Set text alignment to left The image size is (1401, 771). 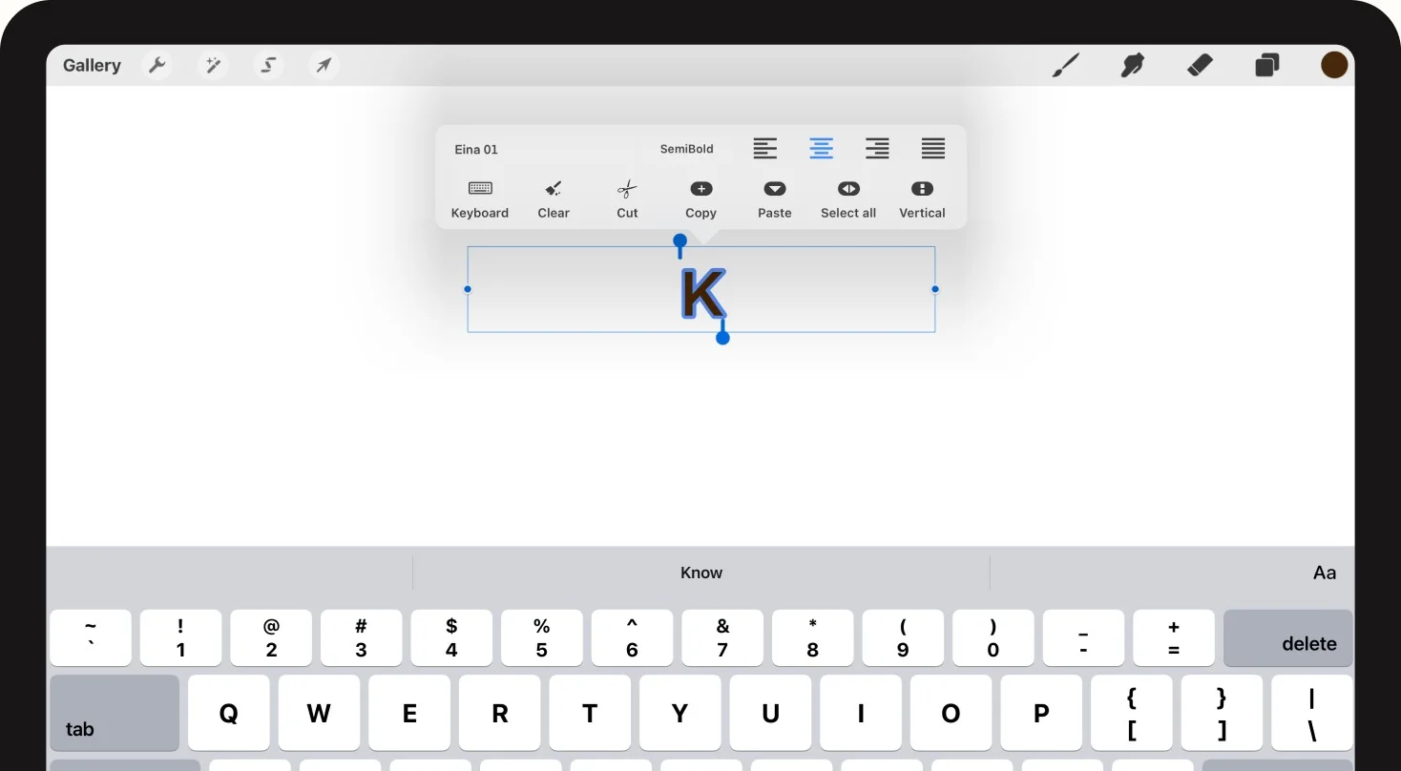(x=764, y=149)
